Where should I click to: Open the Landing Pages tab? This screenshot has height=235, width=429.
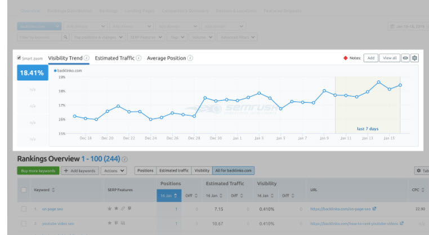[x=140, y=11]
